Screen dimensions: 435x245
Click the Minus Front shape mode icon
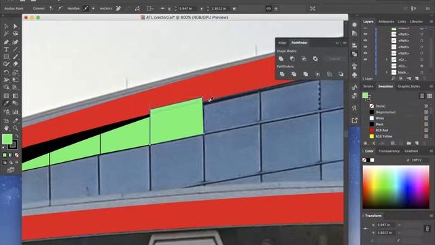click(292, 59)
